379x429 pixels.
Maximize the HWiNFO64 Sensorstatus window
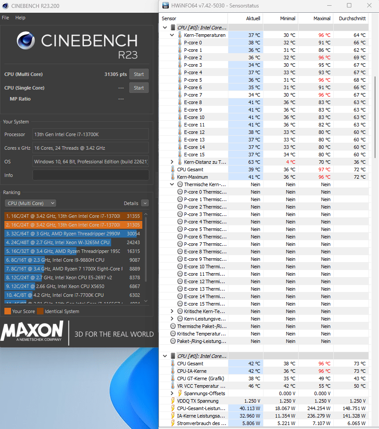[349, 5]
